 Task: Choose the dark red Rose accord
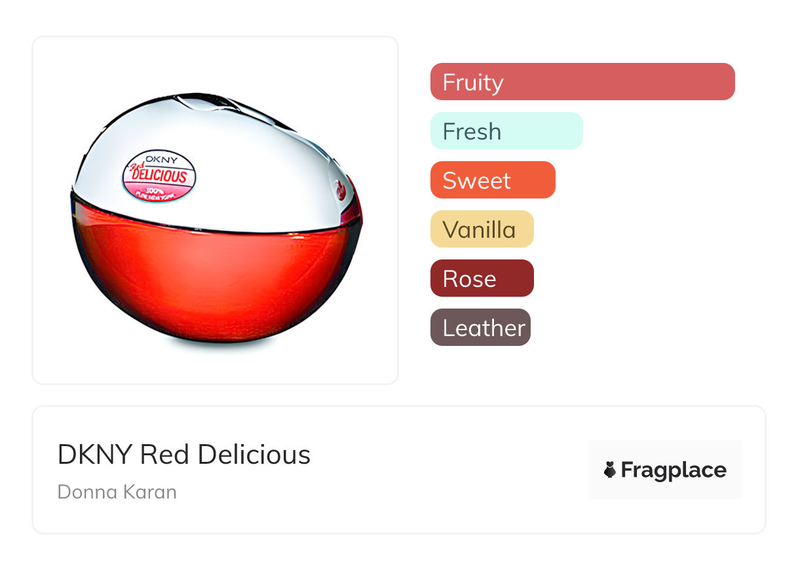(482, 278)
